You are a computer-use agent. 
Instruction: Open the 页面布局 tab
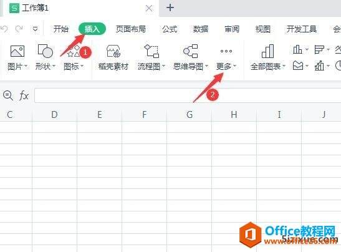(x=131, y=29)
